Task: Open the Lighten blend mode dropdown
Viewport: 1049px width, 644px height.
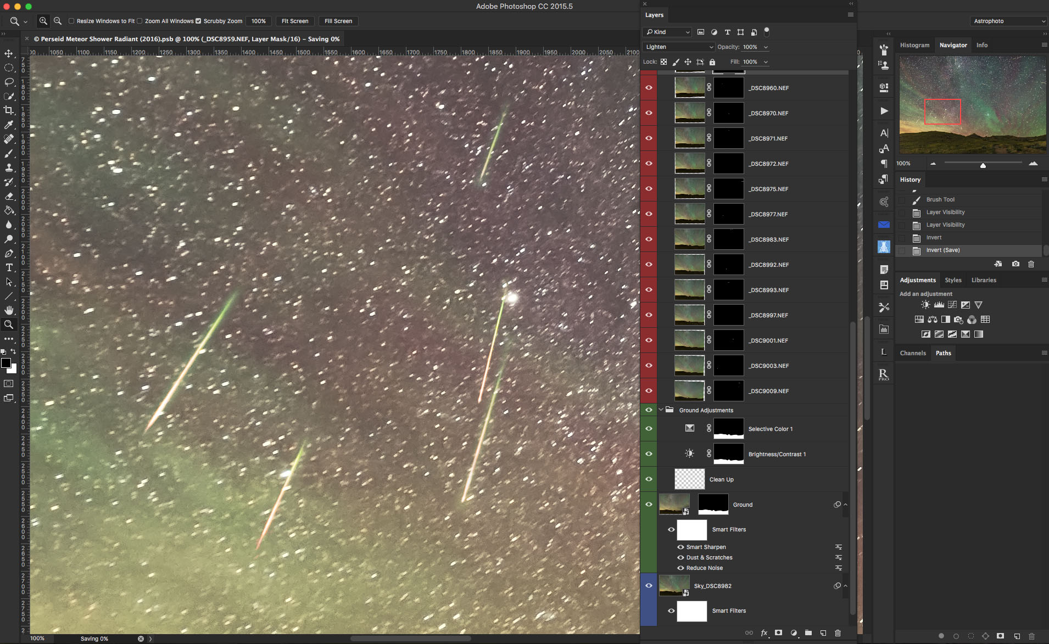Action: point(678,47)
